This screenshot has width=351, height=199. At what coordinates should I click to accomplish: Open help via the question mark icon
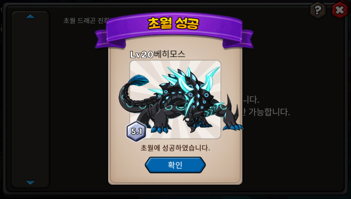(x=318, y=10)
